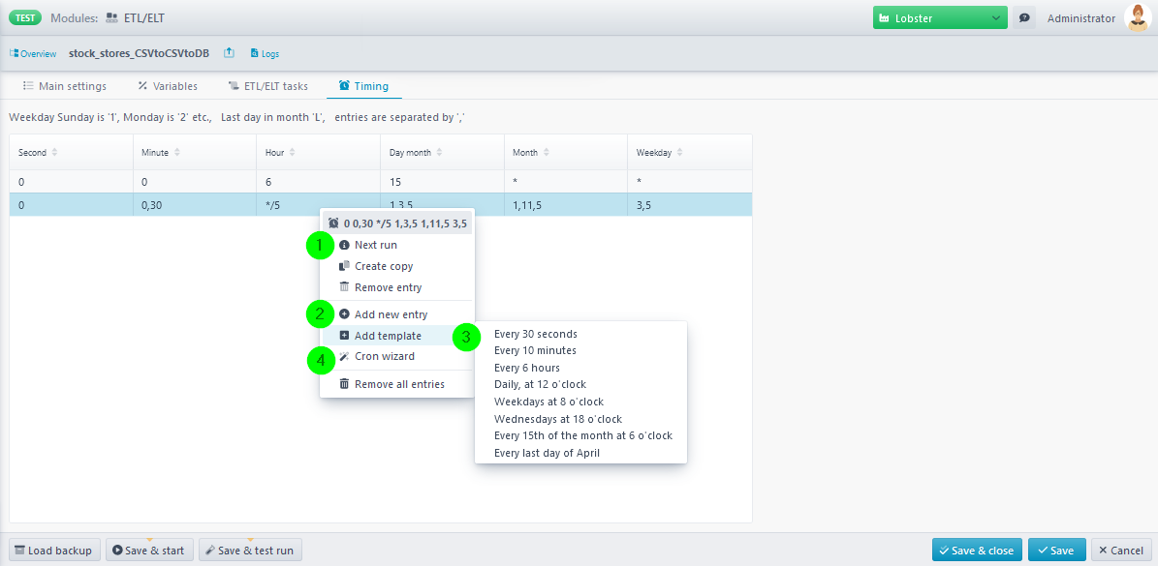Sort by the Minute column arrows
The image size is (1158, 566).
coord(176,153)
